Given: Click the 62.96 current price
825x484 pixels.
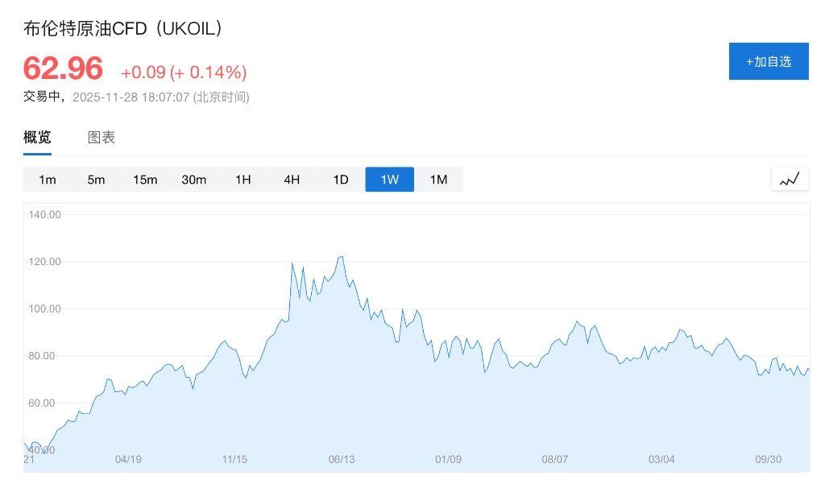Looking at the screenshot, I should click(63, 68).
